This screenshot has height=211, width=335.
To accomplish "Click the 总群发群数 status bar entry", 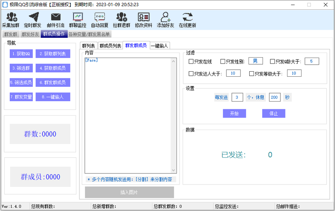I will (x=168, y=206).
